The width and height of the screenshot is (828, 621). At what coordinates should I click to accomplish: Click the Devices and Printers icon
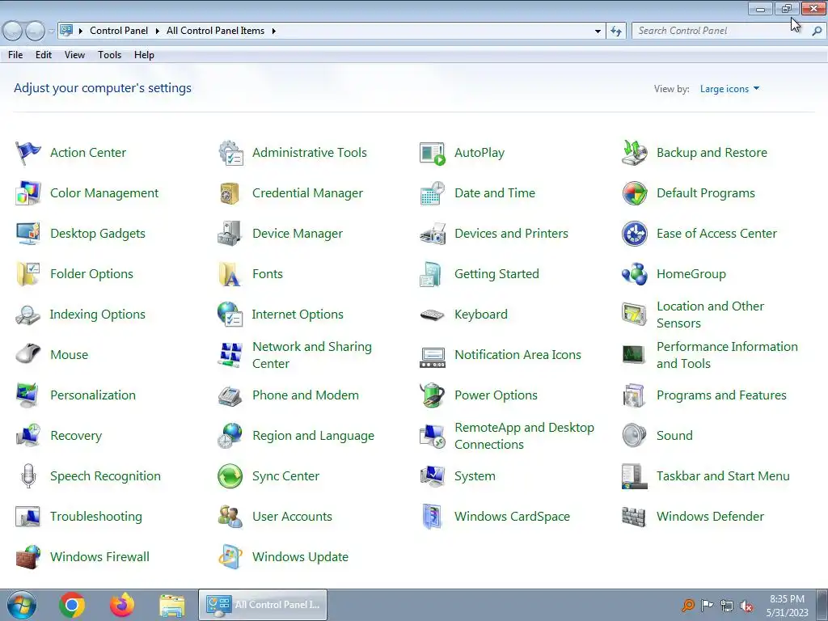[x=433, y=234]
